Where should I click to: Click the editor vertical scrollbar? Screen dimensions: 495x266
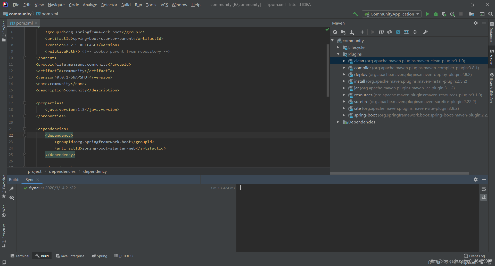click(x=328, y=70)
